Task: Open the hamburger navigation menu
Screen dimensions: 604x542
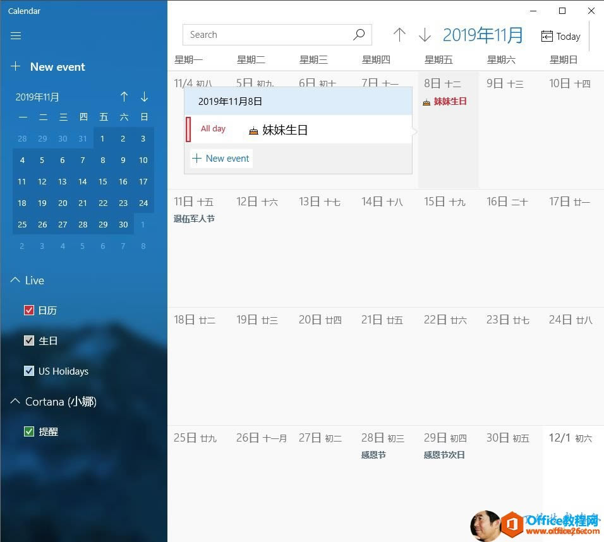Action: coord(16,36)
